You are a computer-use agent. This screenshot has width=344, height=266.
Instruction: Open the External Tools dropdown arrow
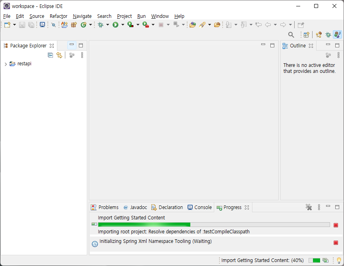(153, 25)
